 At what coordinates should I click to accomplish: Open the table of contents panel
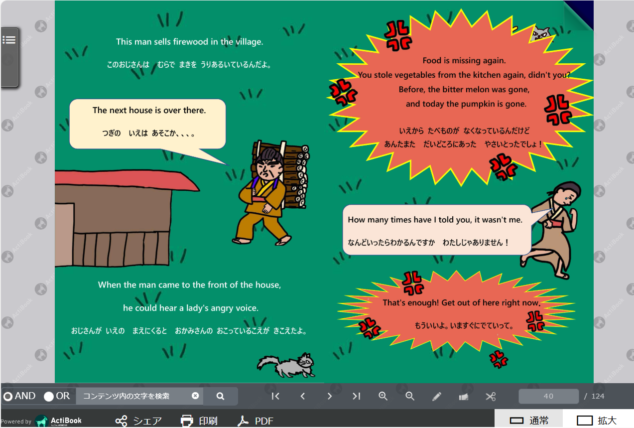(9, 40)
